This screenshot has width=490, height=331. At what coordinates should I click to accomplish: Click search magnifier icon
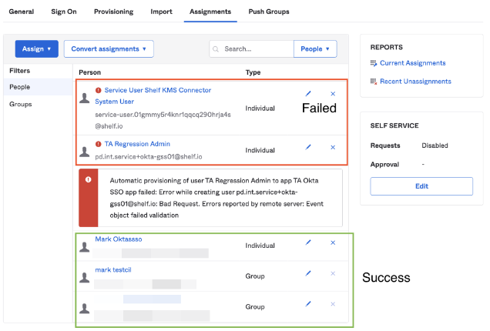click(x=216, y=49)
